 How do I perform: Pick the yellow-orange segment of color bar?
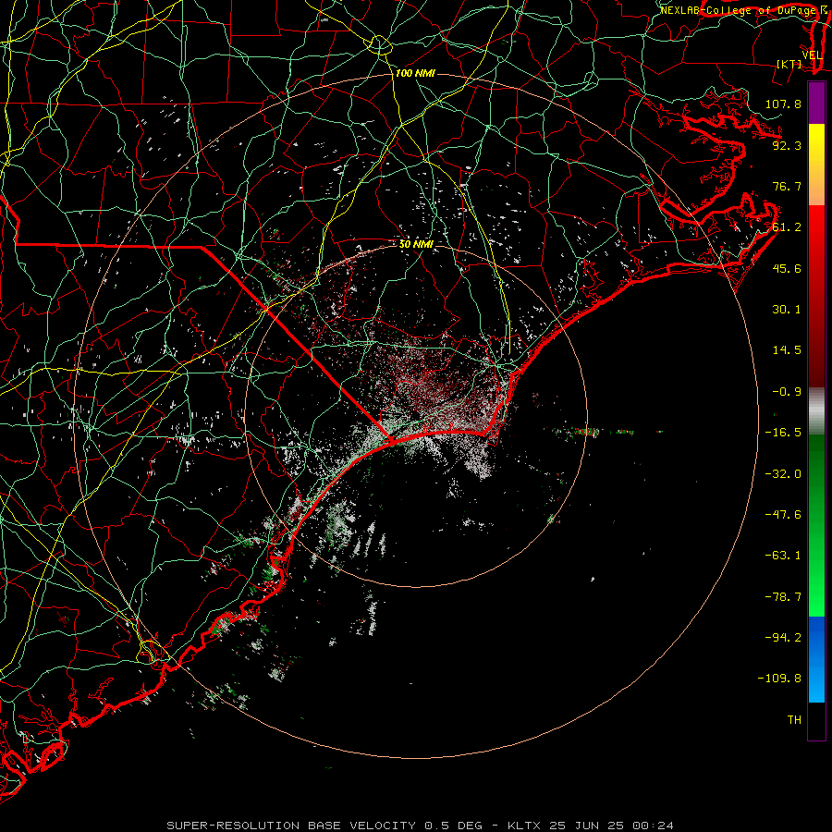tap(816, 165)
